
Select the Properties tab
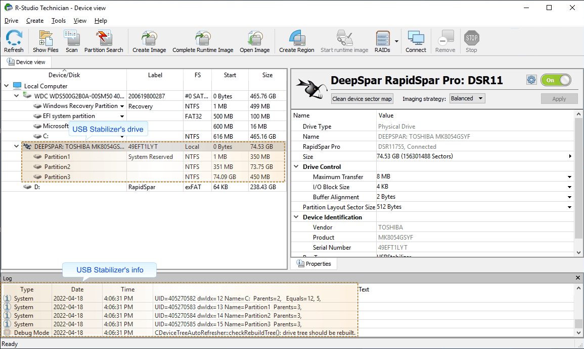tap(314, 264)
